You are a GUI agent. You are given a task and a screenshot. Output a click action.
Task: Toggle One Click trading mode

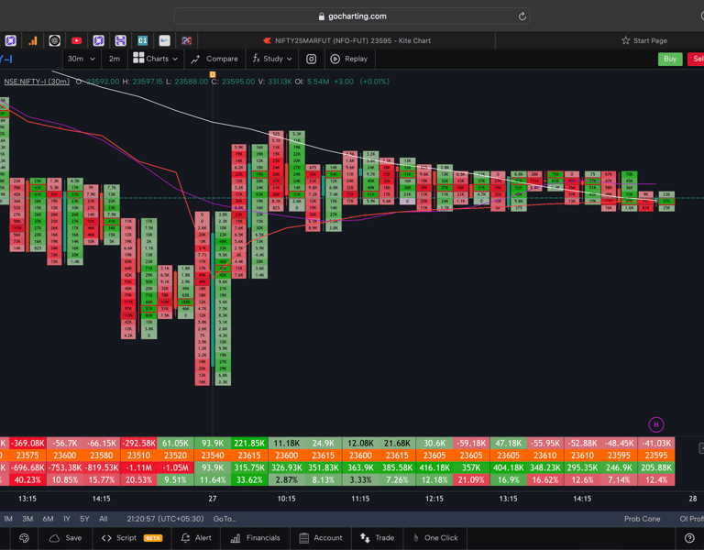[435, 538]
